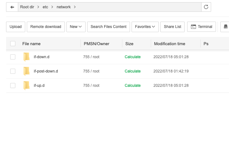
Task: Expand the New dropdown
Action: pos(76,27)
